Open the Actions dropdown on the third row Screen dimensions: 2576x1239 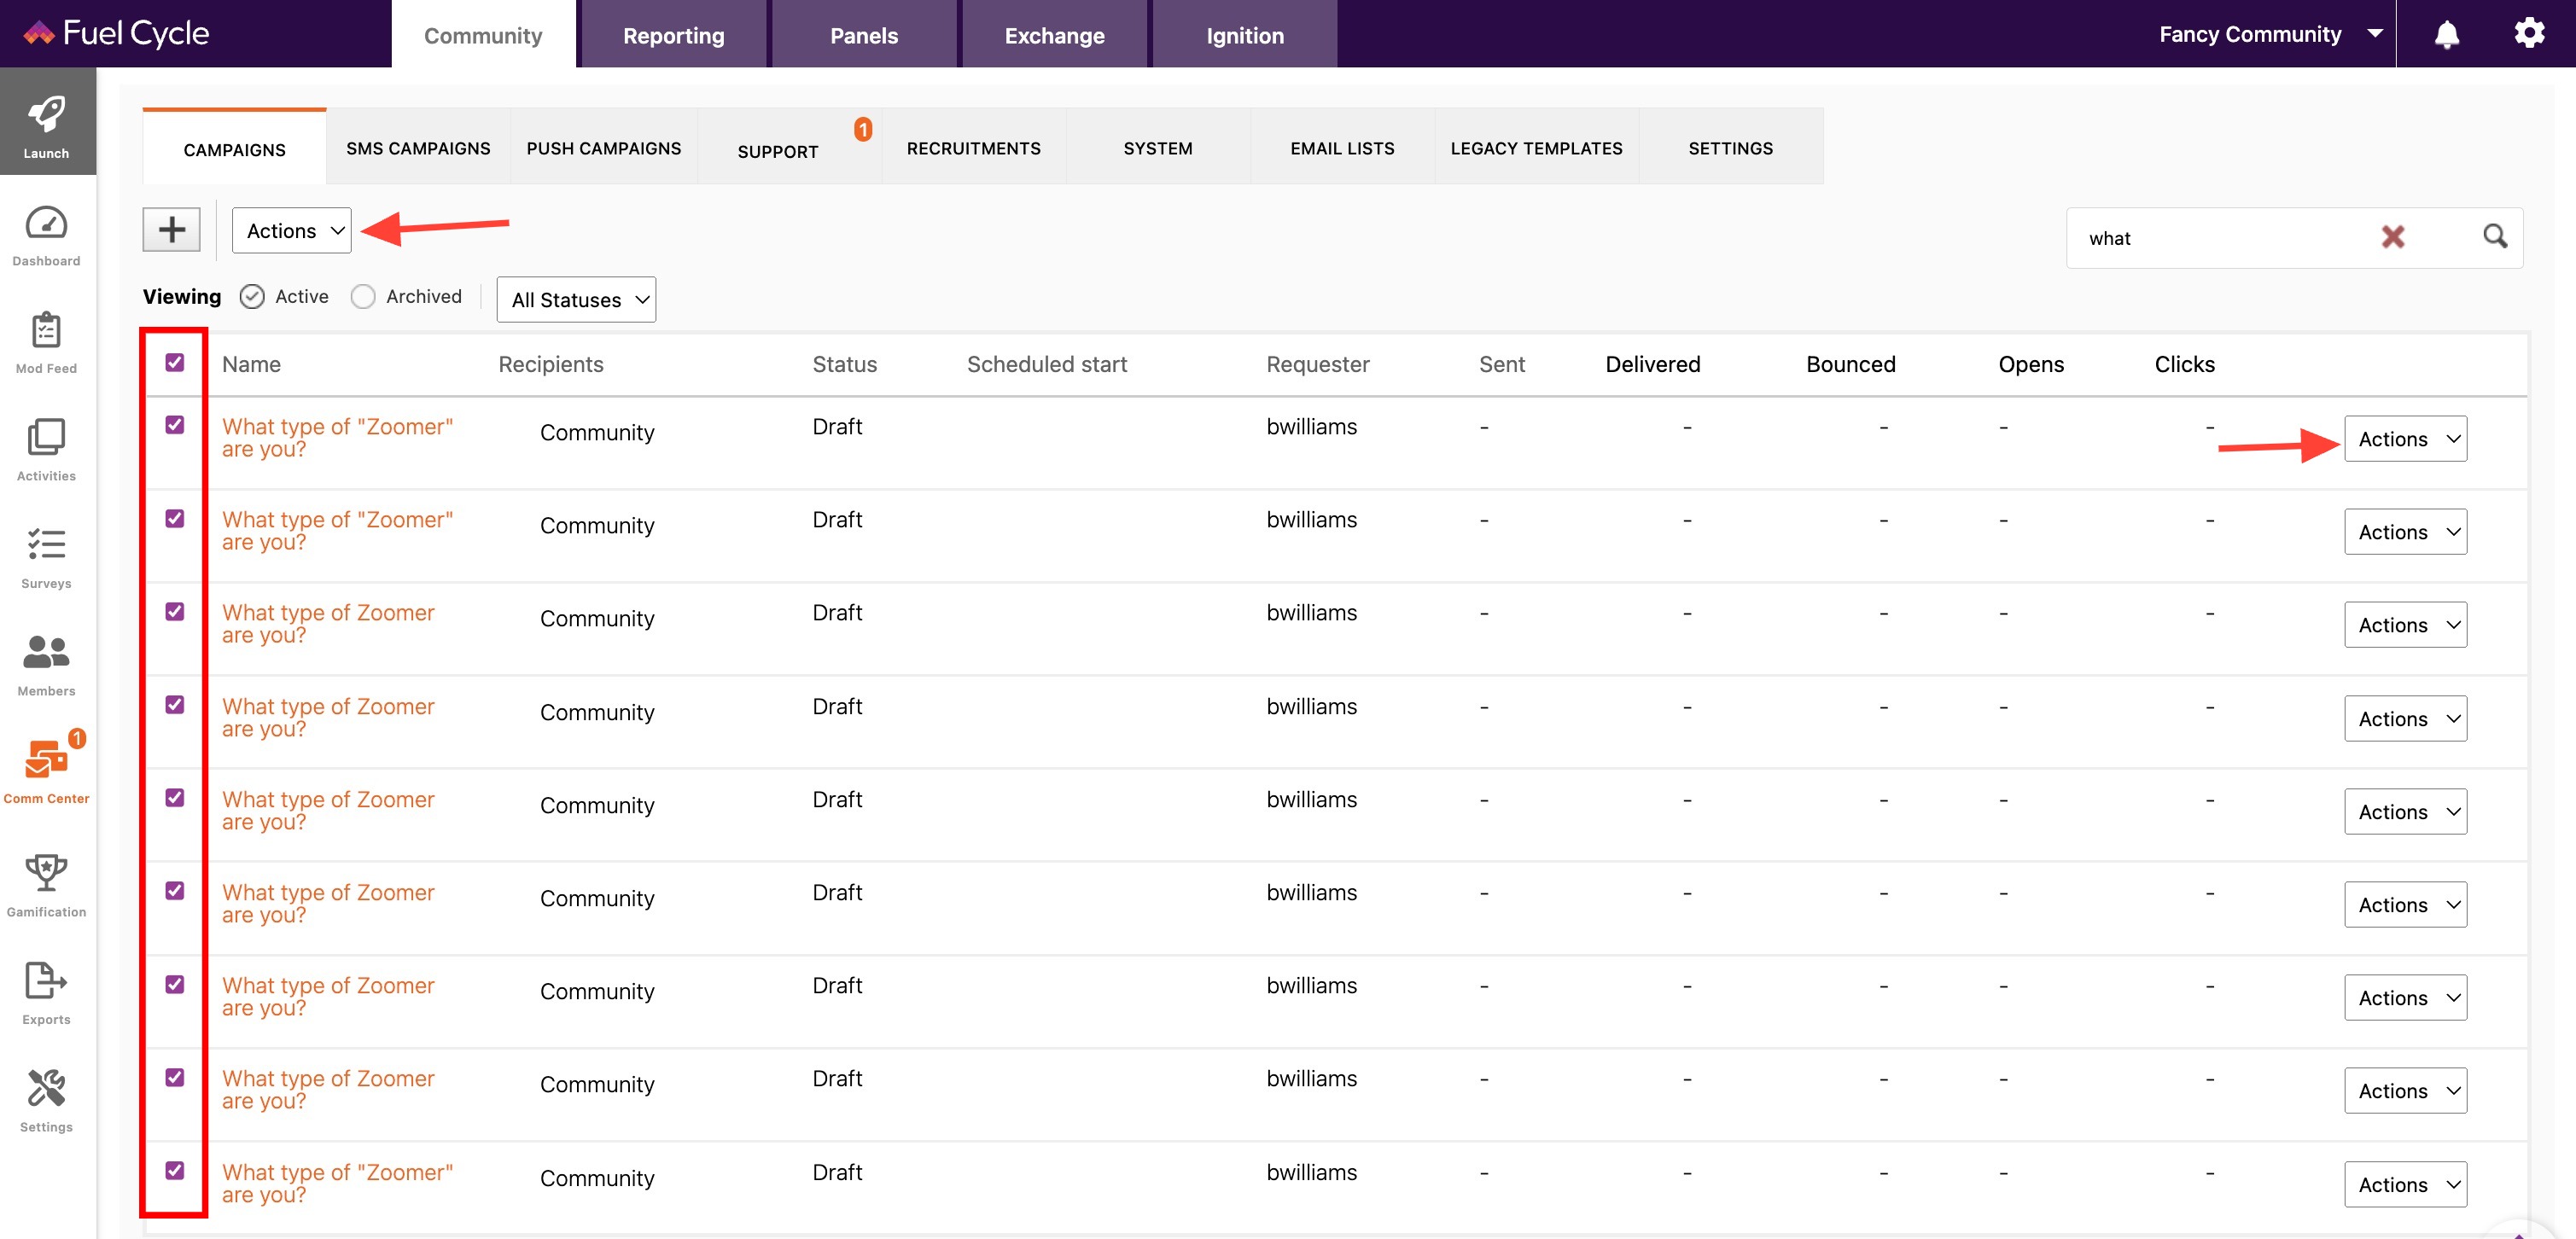pos(2405,624)
